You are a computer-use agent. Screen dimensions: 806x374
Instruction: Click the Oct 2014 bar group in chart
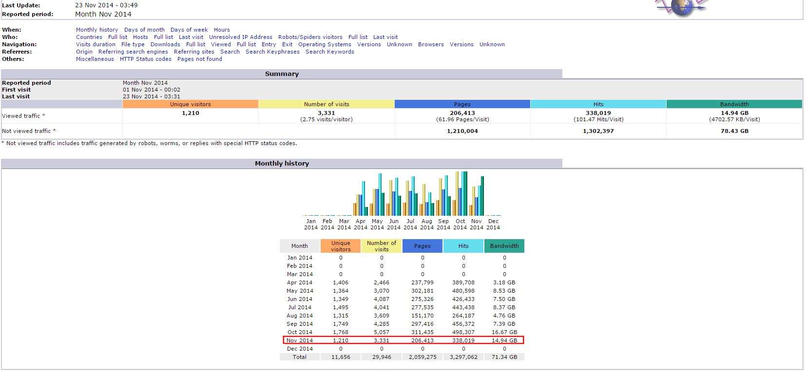click(461, 193)
